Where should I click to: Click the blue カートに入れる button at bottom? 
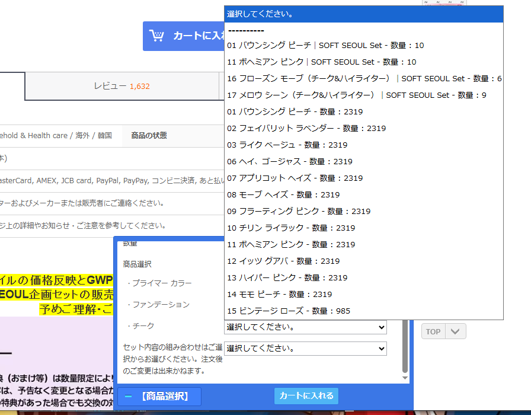[x=306, y=396]
